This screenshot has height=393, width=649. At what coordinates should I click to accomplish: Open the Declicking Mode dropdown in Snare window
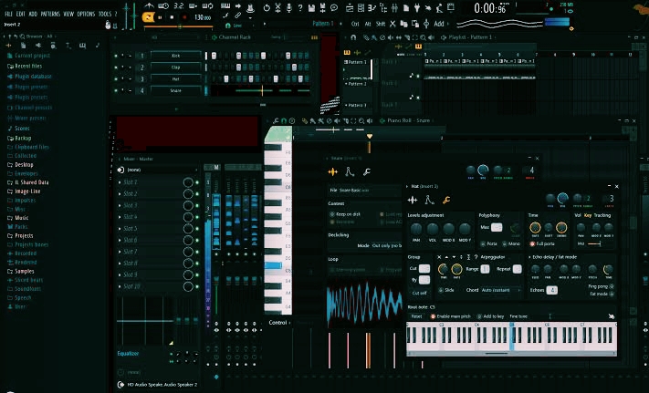click(x=387, y=245)
